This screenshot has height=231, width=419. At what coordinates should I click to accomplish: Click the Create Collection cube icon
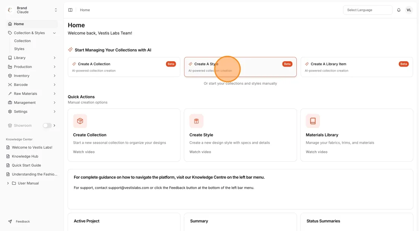coord(80,121)
